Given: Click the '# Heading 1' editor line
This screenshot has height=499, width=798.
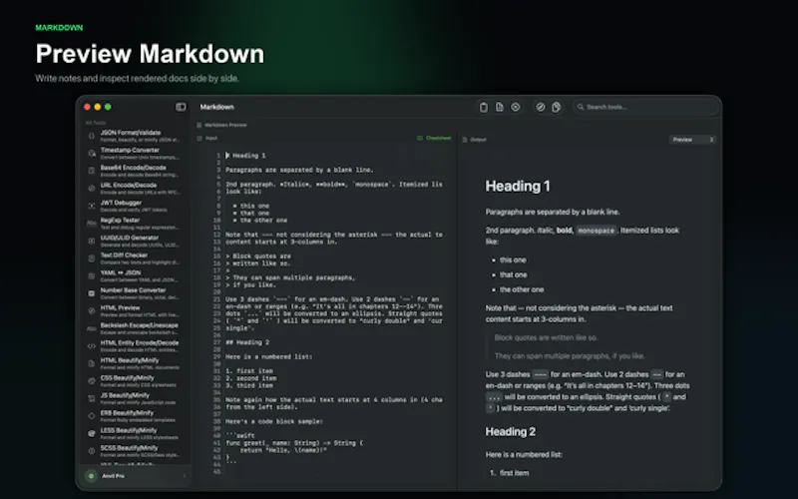Looking at the screenshot, I should tap(245, 156).
